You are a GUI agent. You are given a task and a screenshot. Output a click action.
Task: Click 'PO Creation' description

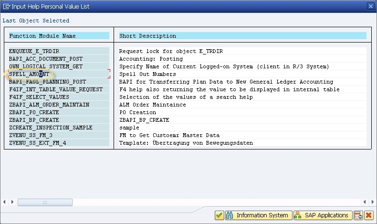coord(137,112)
